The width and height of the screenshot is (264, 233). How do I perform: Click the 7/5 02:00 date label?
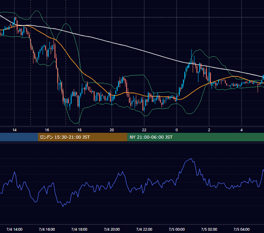[209, 229]
